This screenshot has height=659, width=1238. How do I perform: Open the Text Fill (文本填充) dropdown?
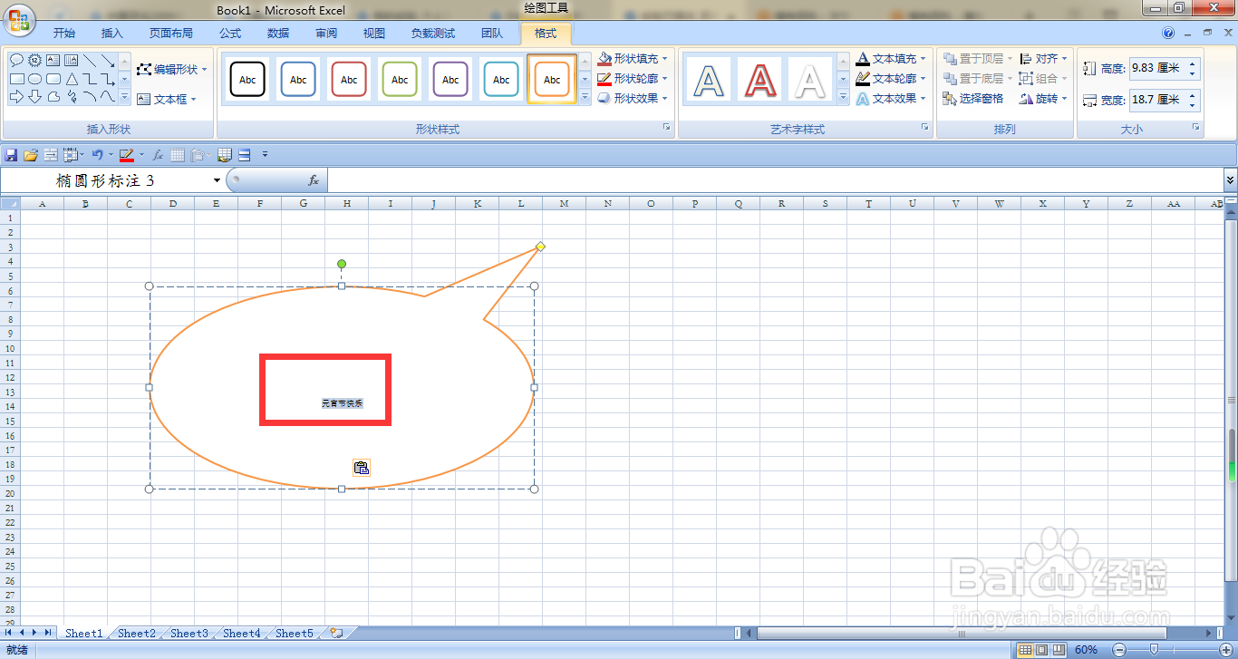point(892,59)
